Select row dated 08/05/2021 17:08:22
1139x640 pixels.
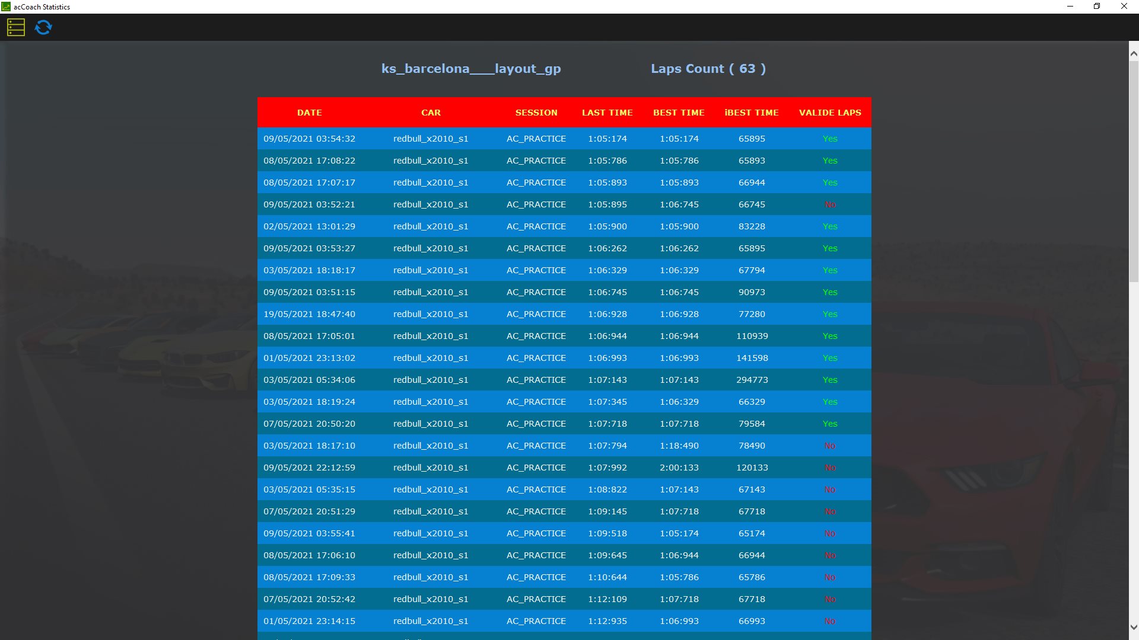[x=564, y=161]
